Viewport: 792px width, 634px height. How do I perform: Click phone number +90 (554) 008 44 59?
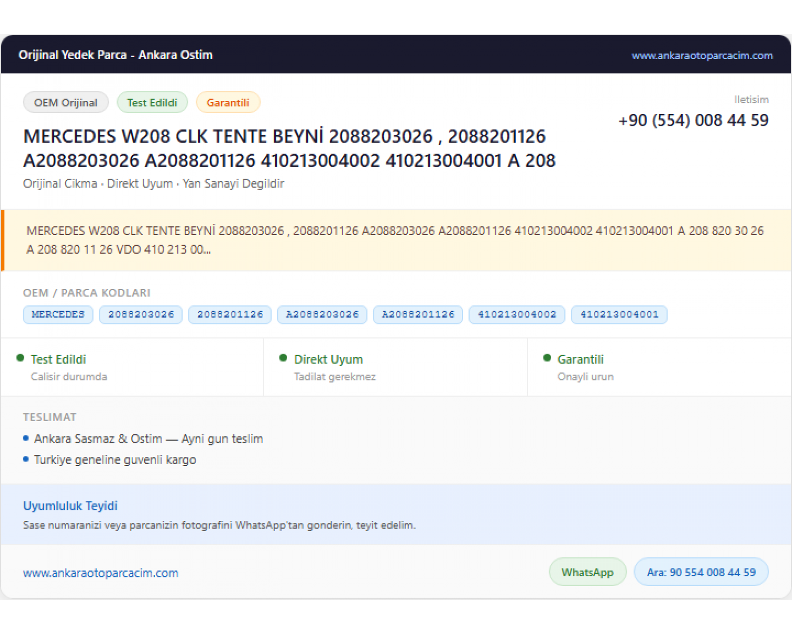(x=693, y=120)
